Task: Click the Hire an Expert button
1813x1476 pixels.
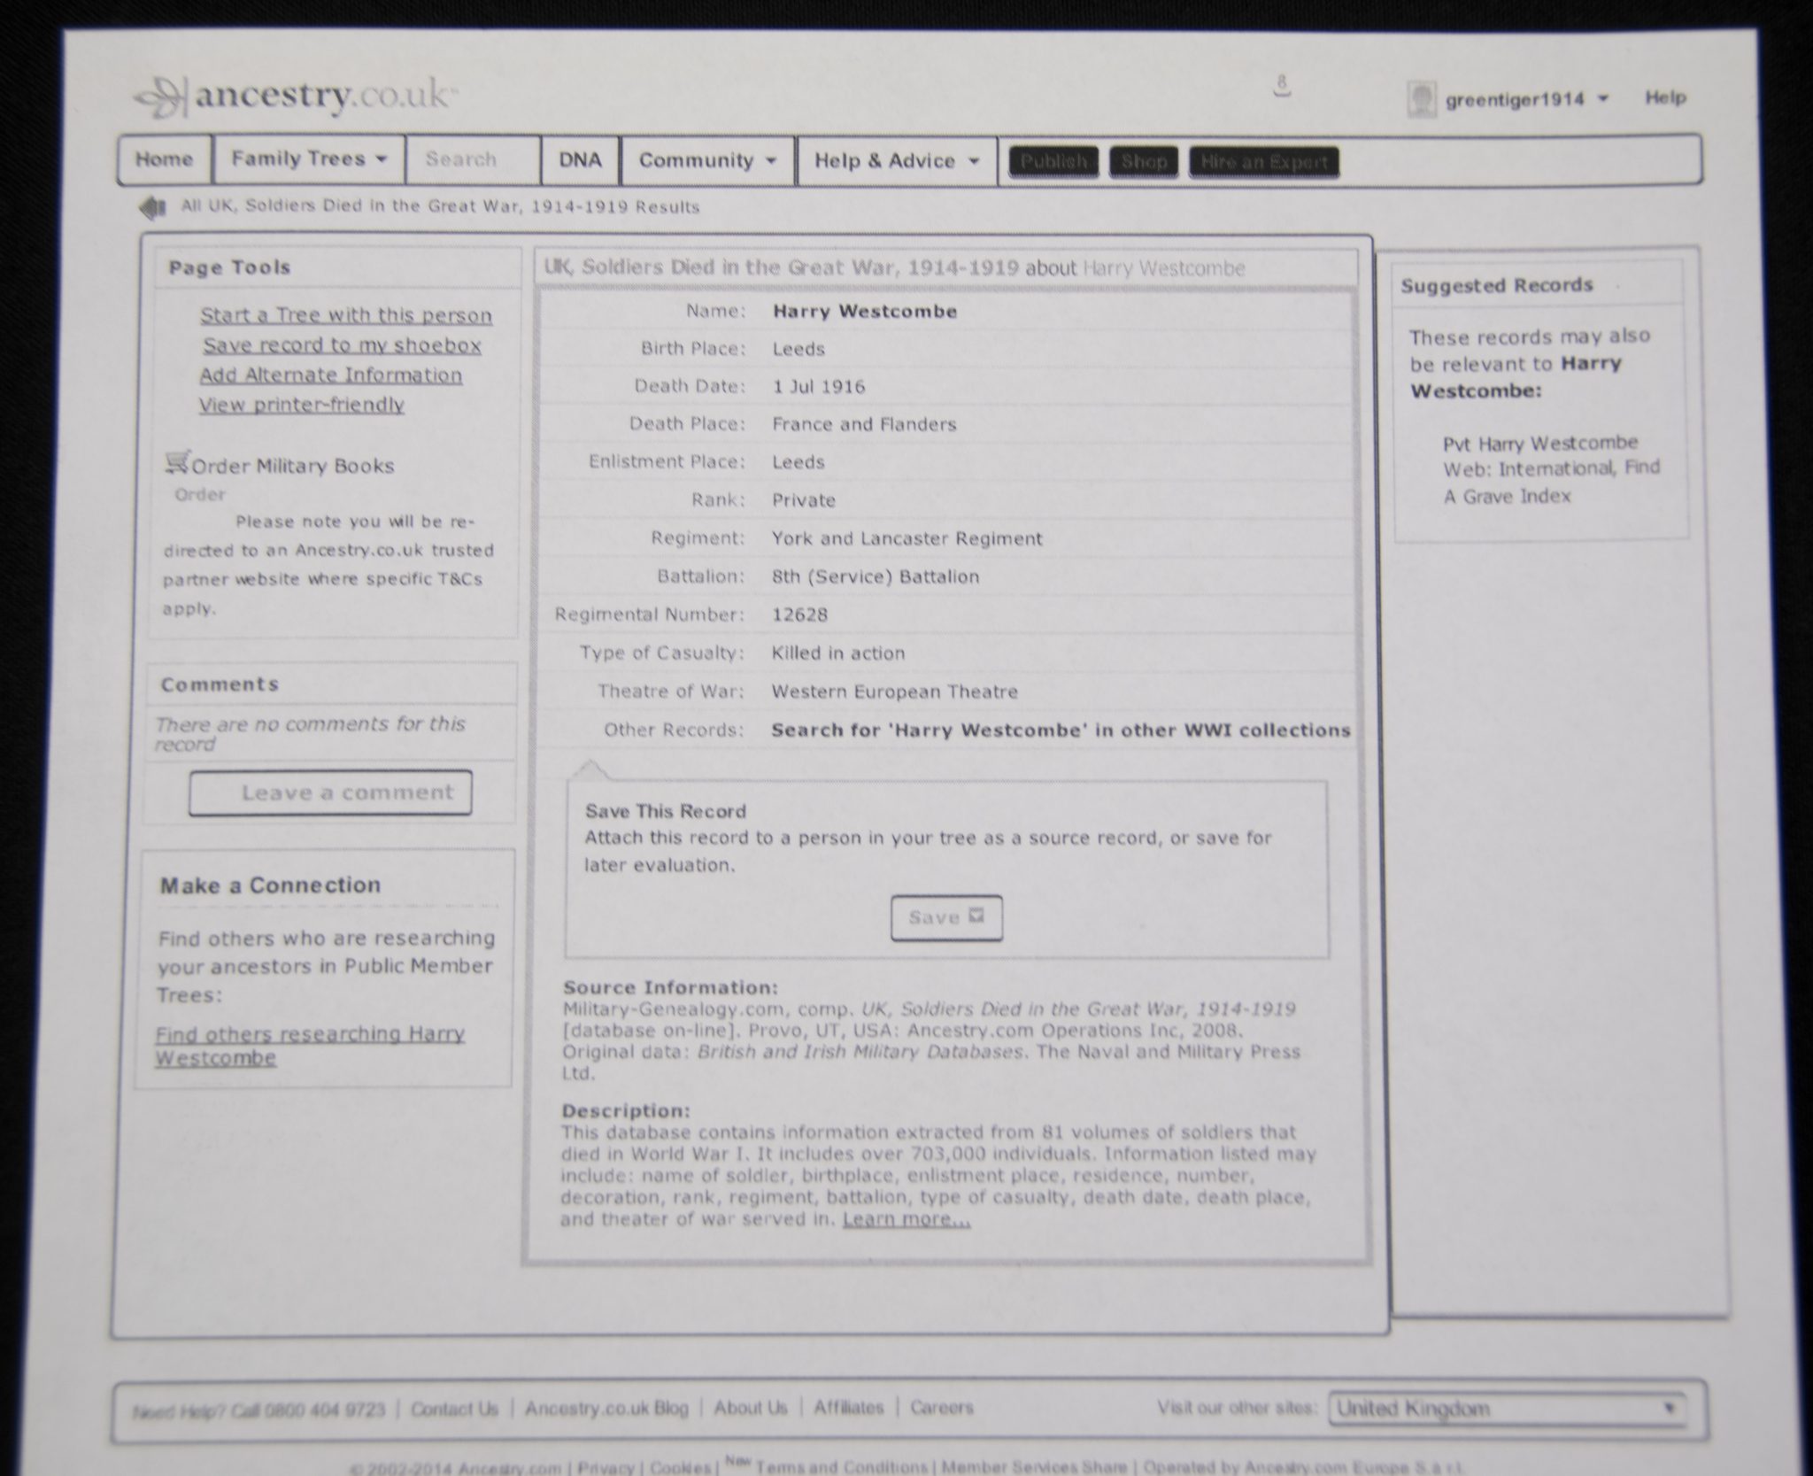Action: click(x=1263, y=162)
